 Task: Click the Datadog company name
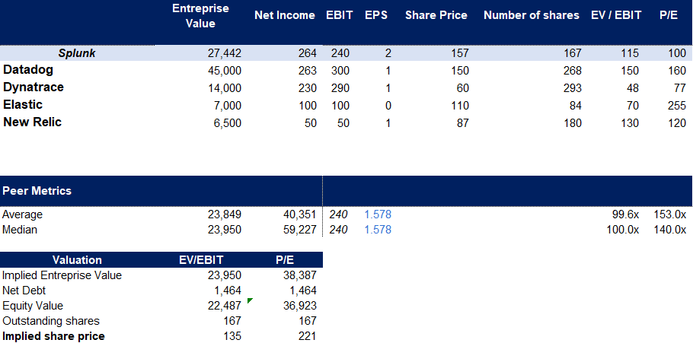(x=30, y=70)
